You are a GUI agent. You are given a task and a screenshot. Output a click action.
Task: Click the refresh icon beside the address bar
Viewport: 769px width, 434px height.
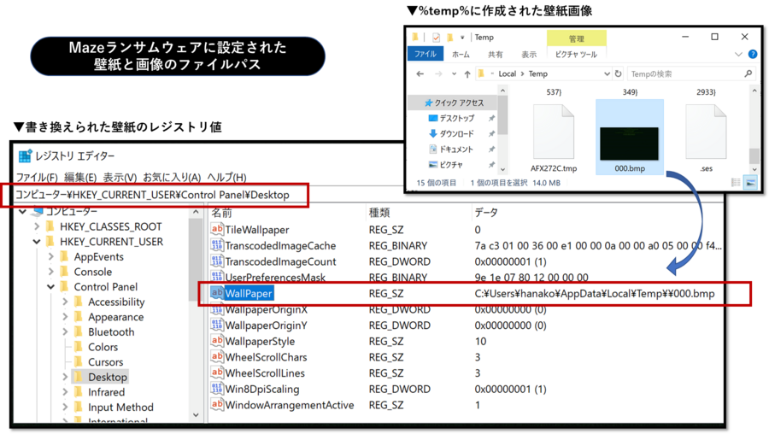pos(618,73)
